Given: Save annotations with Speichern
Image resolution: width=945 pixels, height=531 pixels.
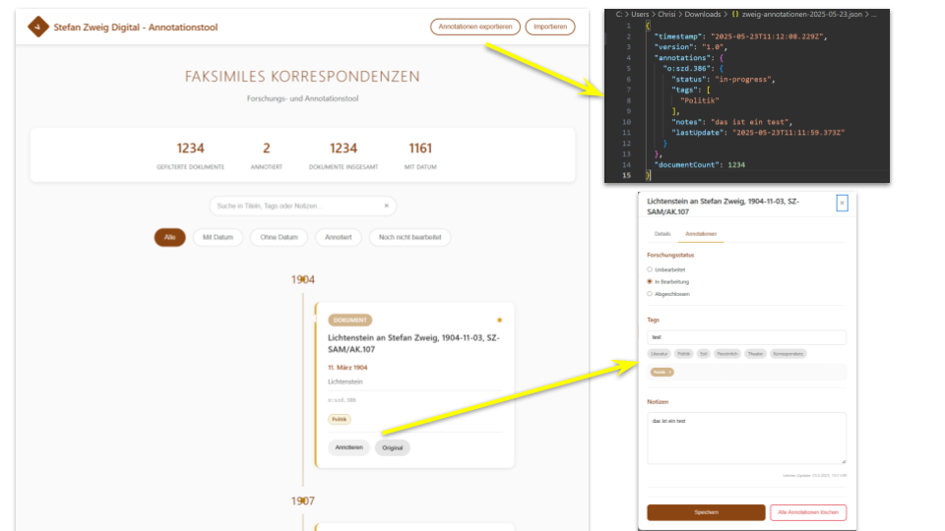Looking at the screenshot, I should [x=706, y=512].
